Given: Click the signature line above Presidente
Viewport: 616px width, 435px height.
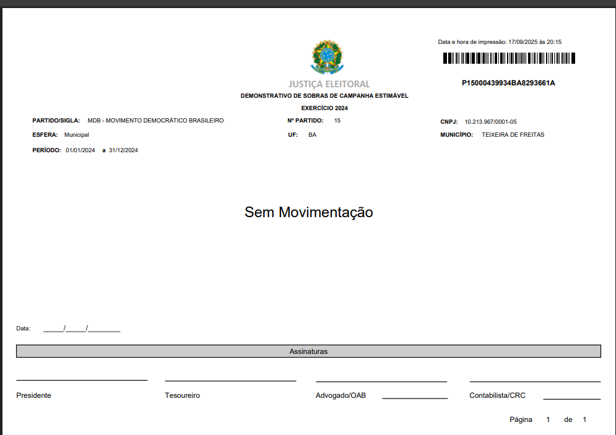Looking at the screenshot, I should coord(82,380).
